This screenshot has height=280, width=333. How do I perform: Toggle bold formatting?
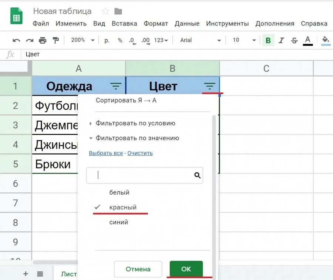(268, 40)
